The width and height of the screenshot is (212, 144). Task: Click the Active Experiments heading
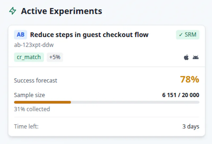(61, 11)
